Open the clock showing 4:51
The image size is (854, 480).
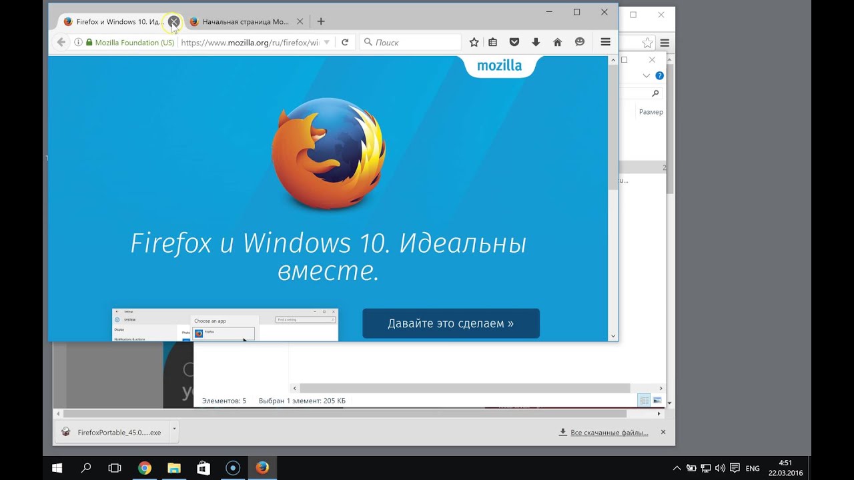785,468
